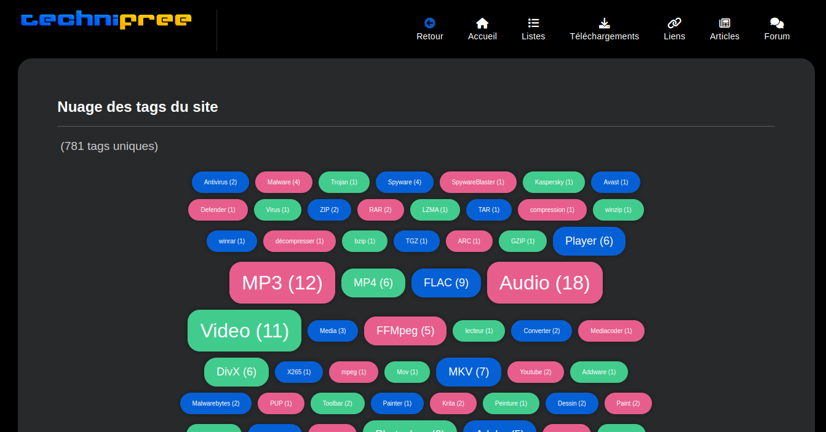Choose the Video (11) tag
Screen dimensions: 826x432
coord(244,331)
